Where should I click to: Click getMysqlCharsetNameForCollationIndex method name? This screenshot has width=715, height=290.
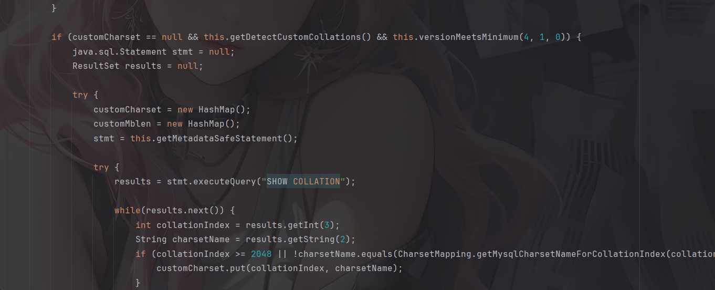click(x=571, y=254)
